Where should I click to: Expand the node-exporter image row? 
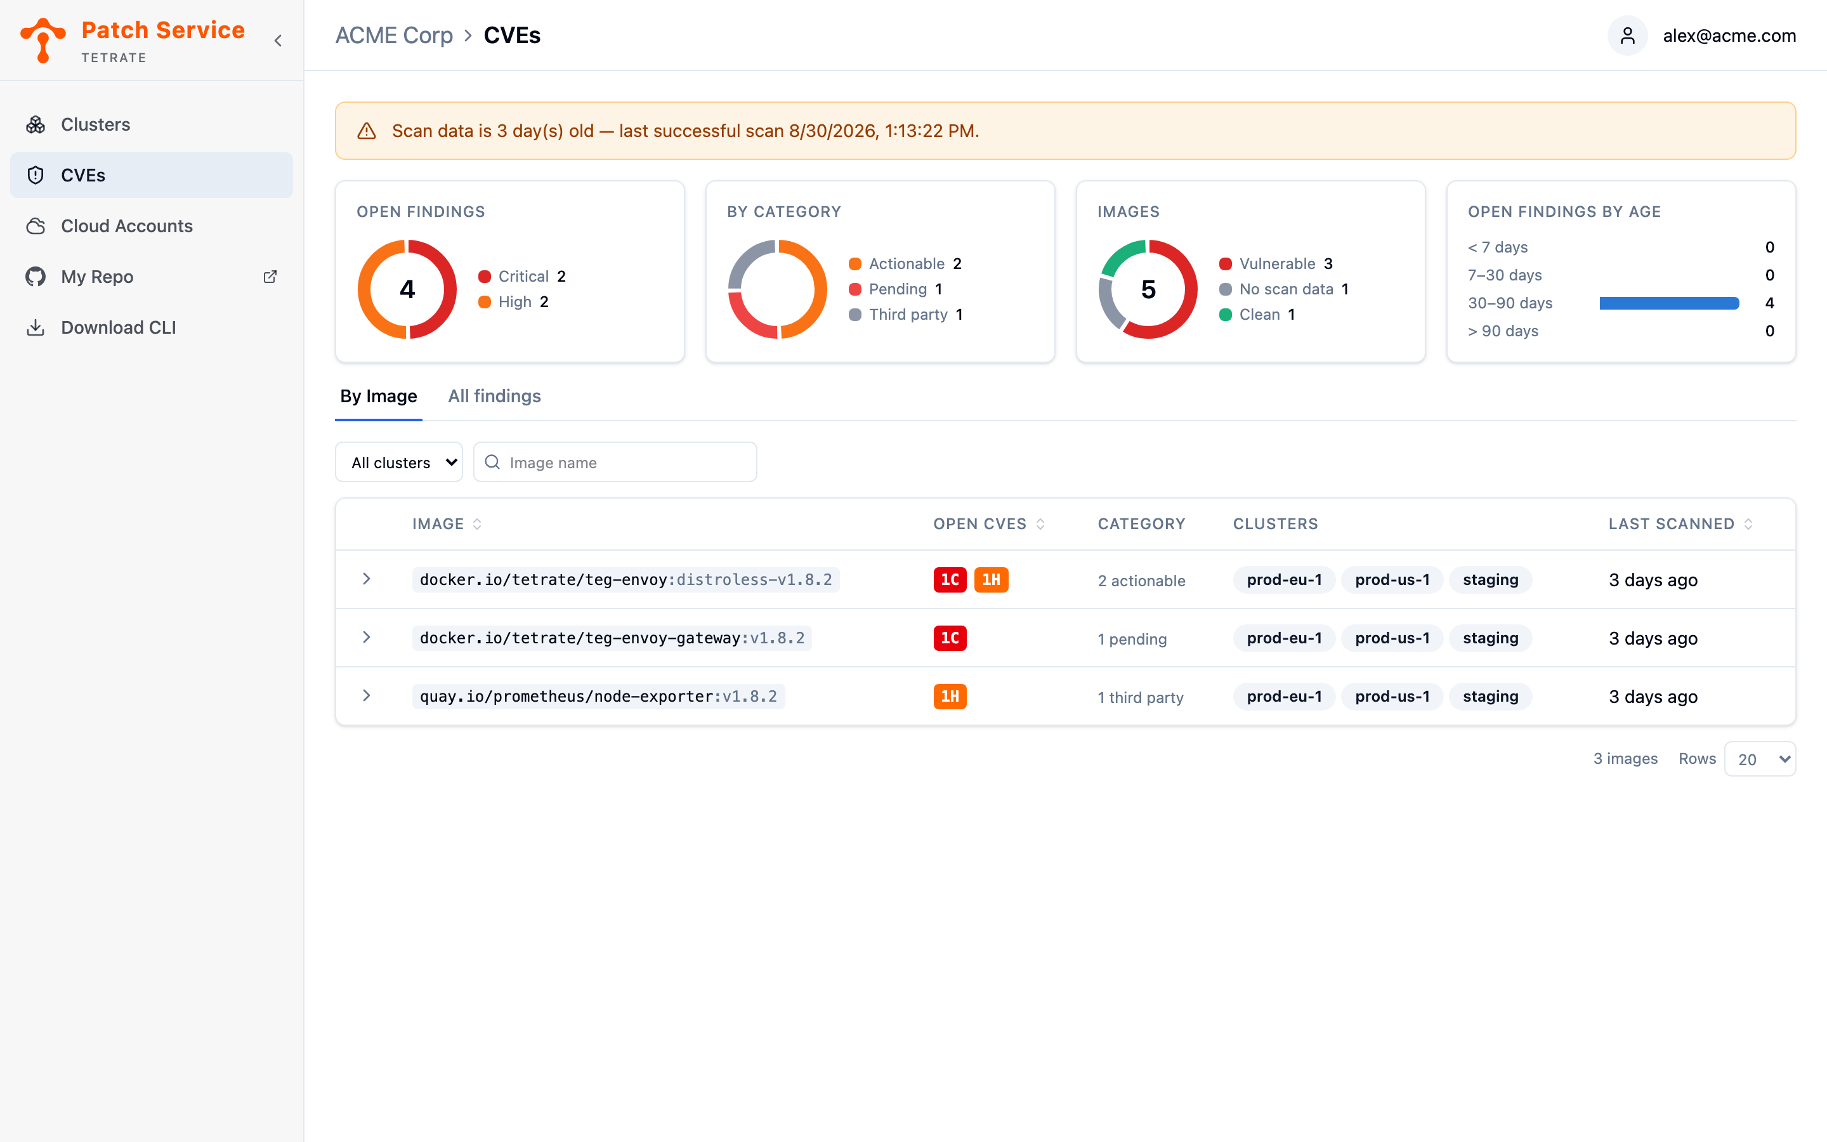[366, 695]
